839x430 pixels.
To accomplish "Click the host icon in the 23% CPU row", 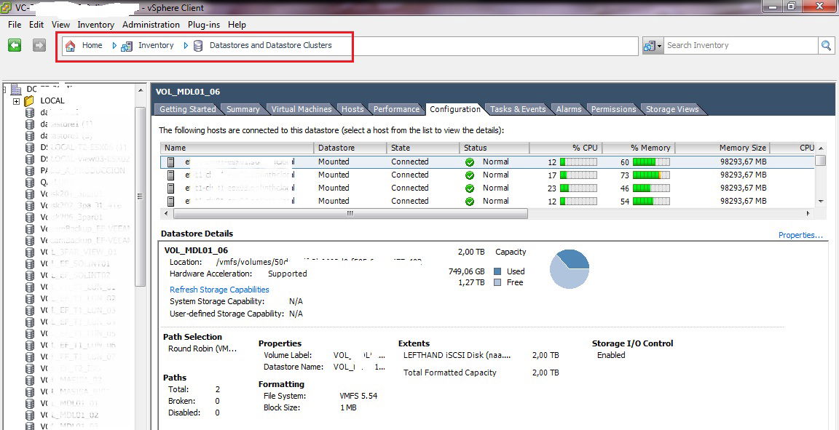I will pos(170,188).
